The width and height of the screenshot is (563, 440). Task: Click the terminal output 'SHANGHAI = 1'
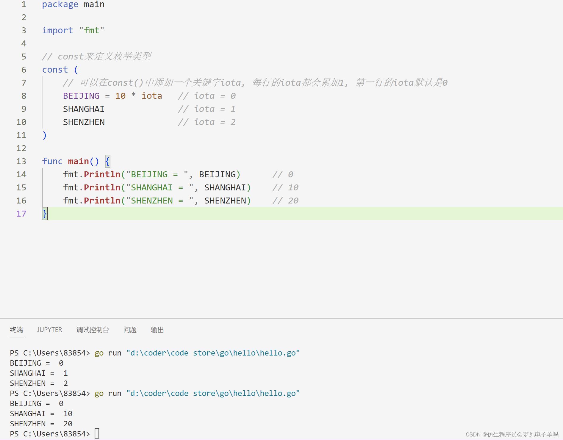39,373
